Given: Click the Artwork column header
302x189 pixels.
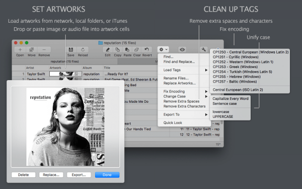Looking at the screenshot, I should 65,68.
